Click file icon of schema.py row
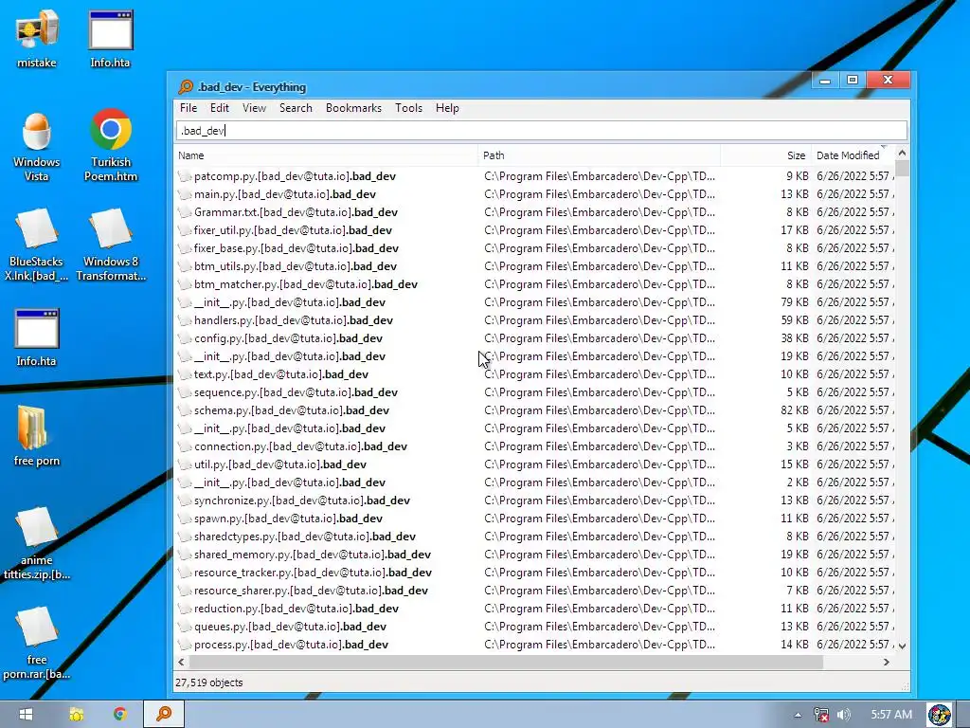The image size is (970, 728). [x=185, y=410]
